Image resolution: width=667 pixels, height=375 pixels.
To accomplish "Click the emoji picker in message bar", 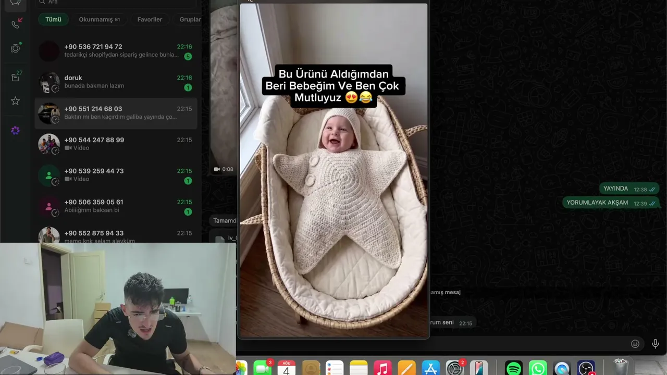I will click(635, 344).
